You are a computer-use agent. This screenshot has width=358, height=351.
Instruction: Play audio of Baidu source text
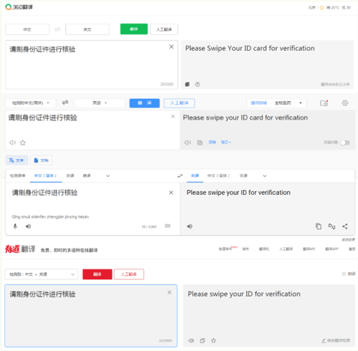coord(12,143)
